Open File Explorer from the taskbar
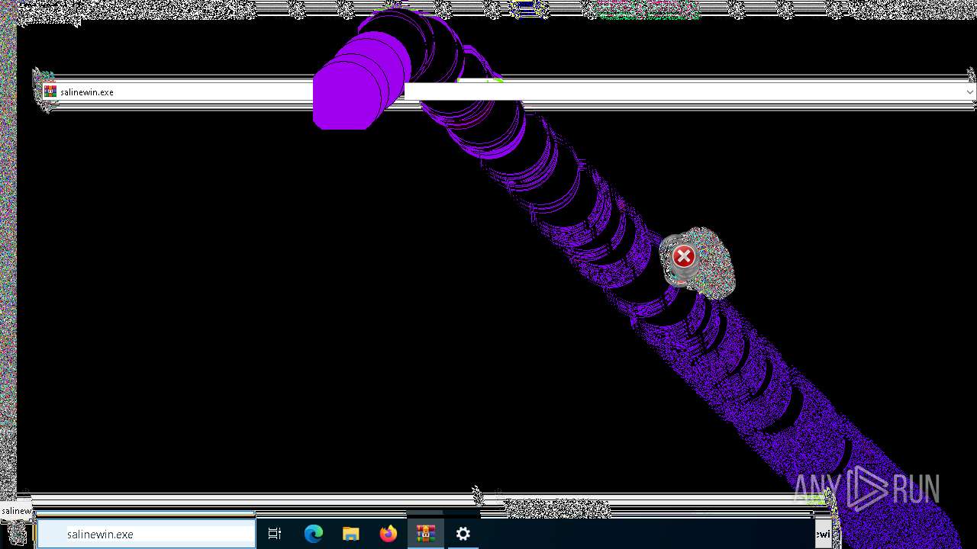Viewport: 977px width, 549px height. (x=351, y=535)
